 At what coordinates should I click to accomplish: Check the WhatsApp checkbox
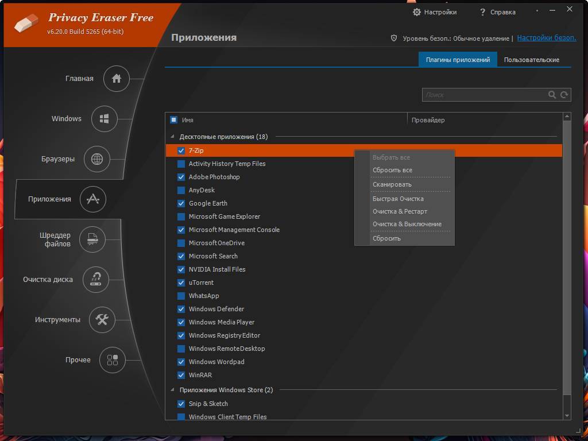[x=181, y=296]
